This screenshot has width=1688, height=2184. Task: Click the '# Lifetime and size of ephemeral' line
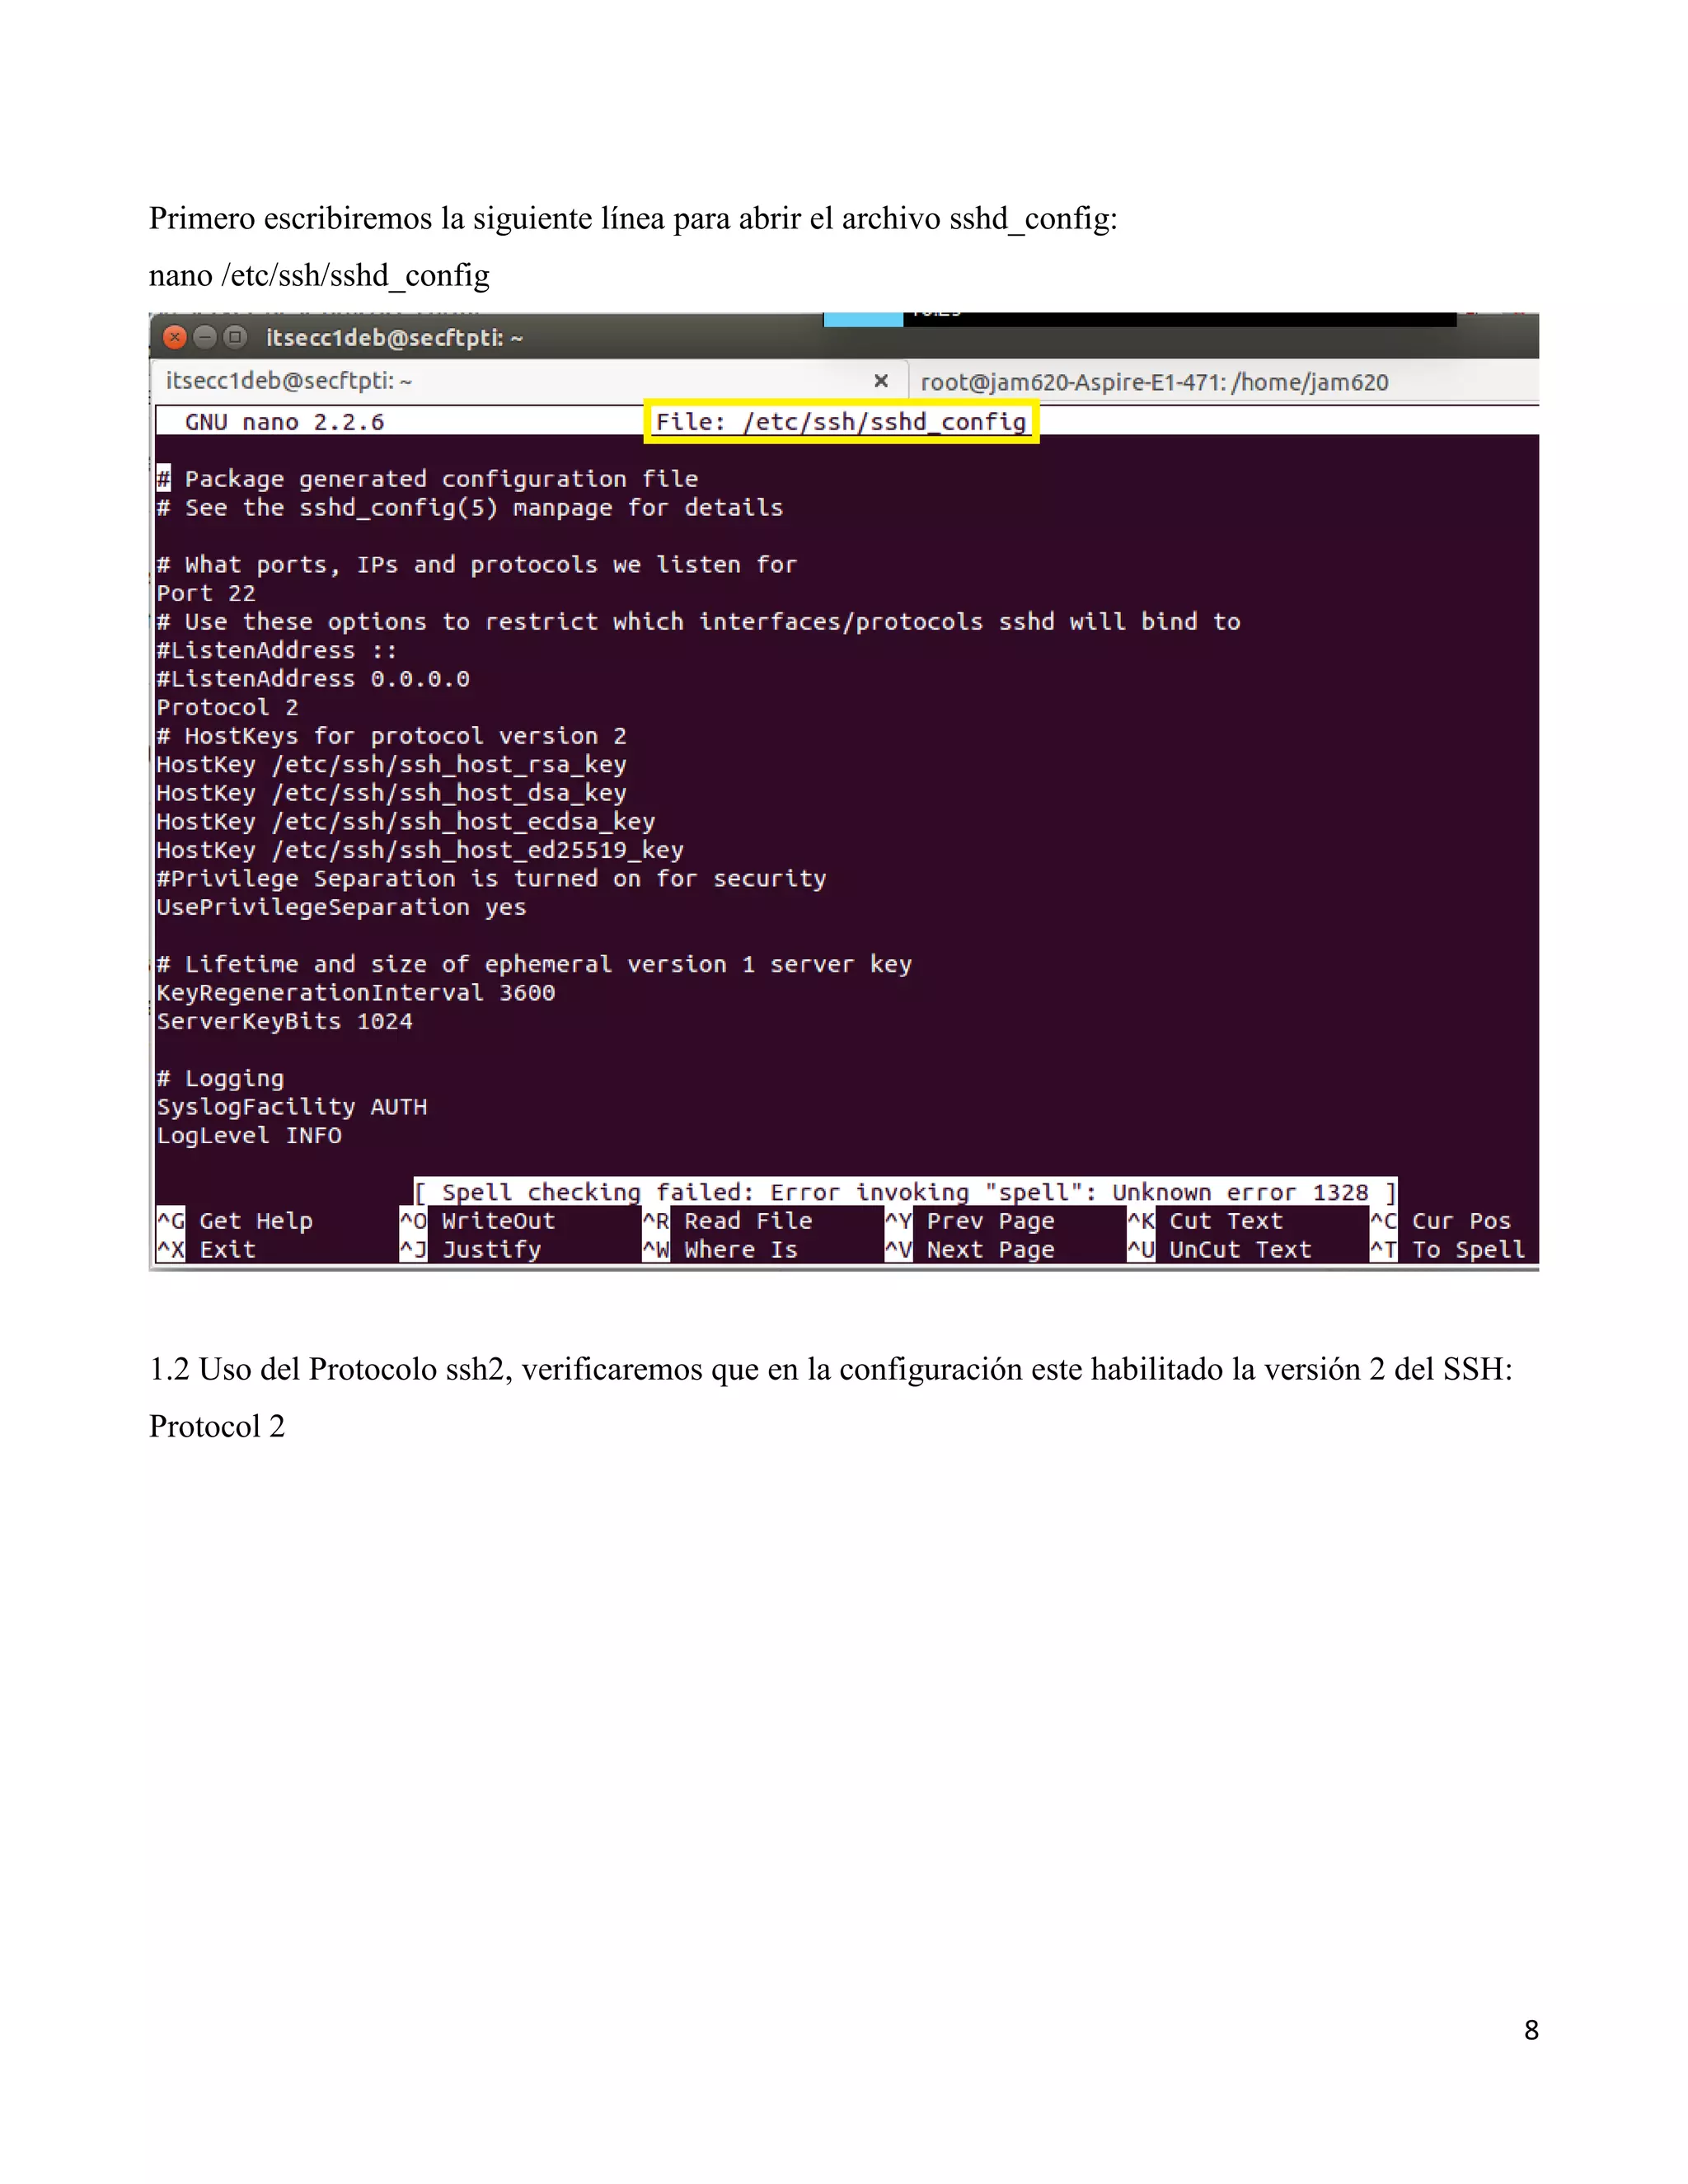point(534,964)
